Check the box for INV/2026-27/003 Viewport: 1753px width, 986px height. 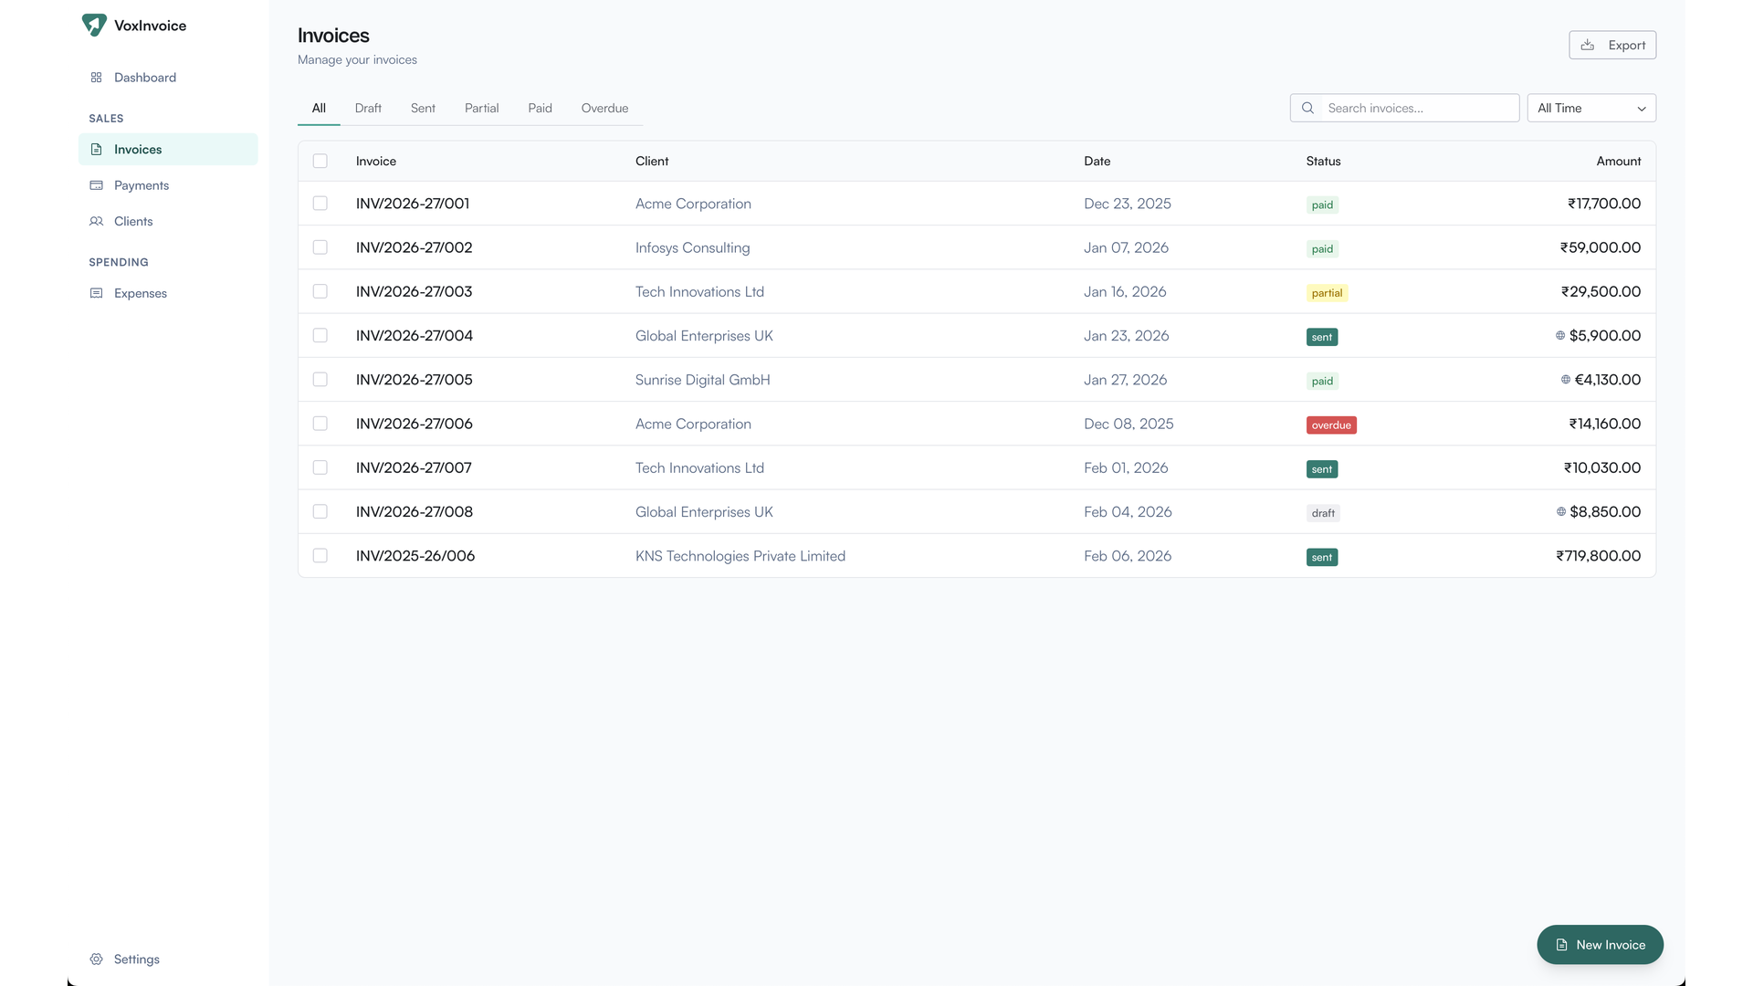pyautogui.click(x=320, y=291)
